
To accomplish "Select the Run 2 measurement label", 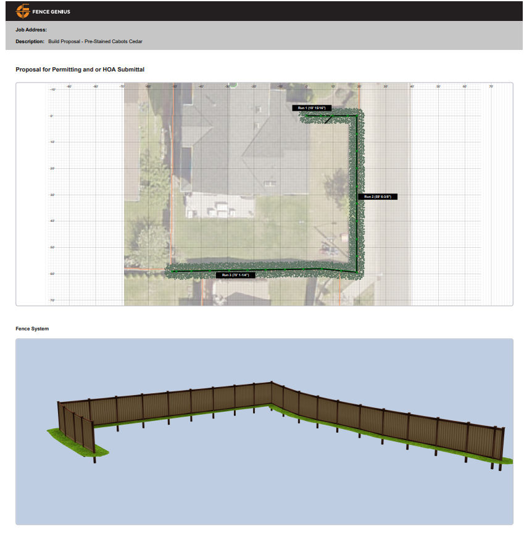I will coord(378,197).
